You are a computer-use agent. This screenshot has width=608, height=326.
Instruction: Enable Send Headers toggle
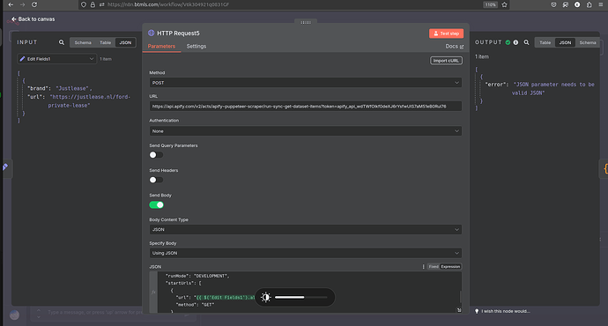[x=156, y=180]
